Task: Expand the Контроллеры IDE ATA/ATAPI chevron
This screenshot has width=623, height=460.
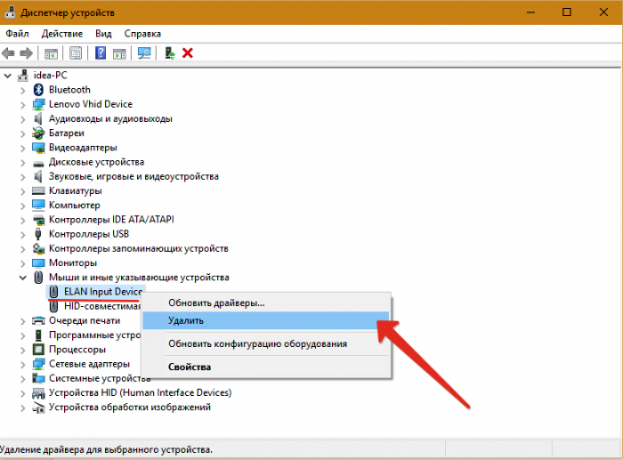Action: 23,221
